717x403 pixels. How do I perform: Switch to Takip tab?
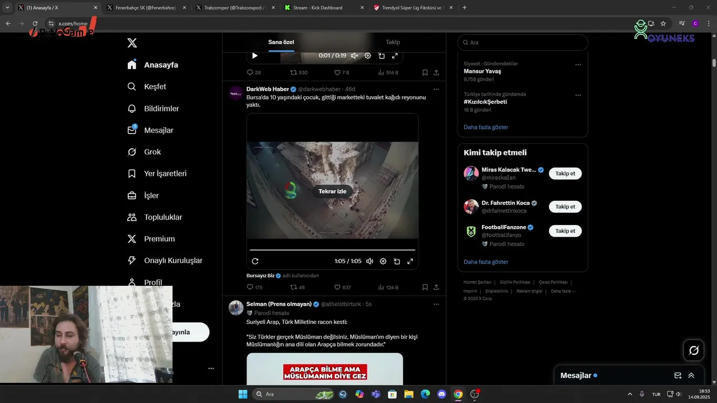tap(393, 42)
